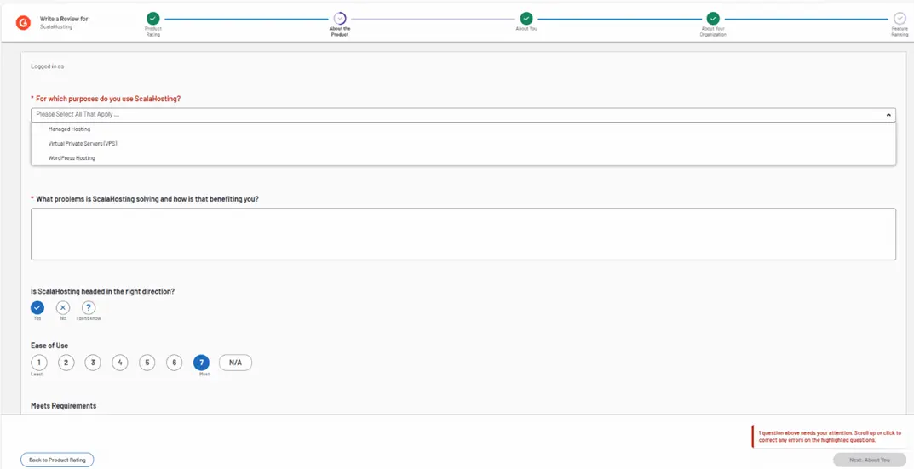Mark Ease of Use as N/A
Image resolution: width=914 pixels, height=469 pixels.
(235, 363)
